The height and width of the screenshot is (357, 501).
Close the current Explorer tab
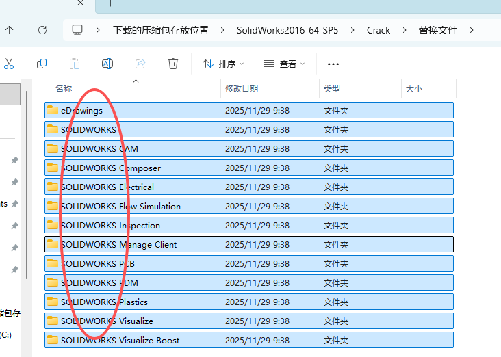[81, 3]
